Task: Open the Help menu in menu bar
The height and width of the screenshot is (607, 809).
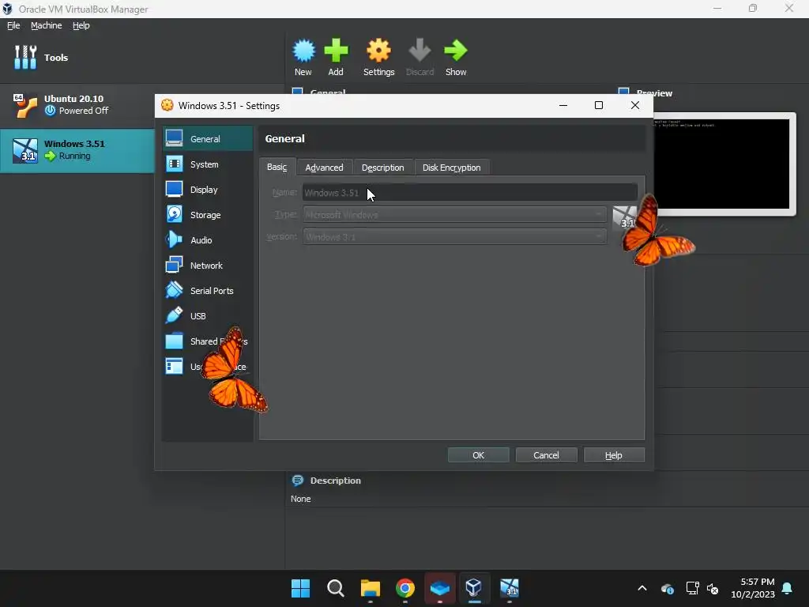Action: (81, 25)
